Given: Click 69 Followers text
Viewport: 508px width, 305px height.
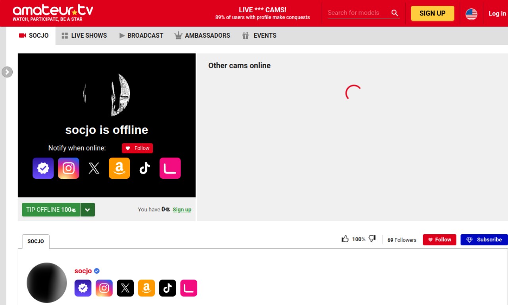Looking at the screenshot, I should pos(402,240).
